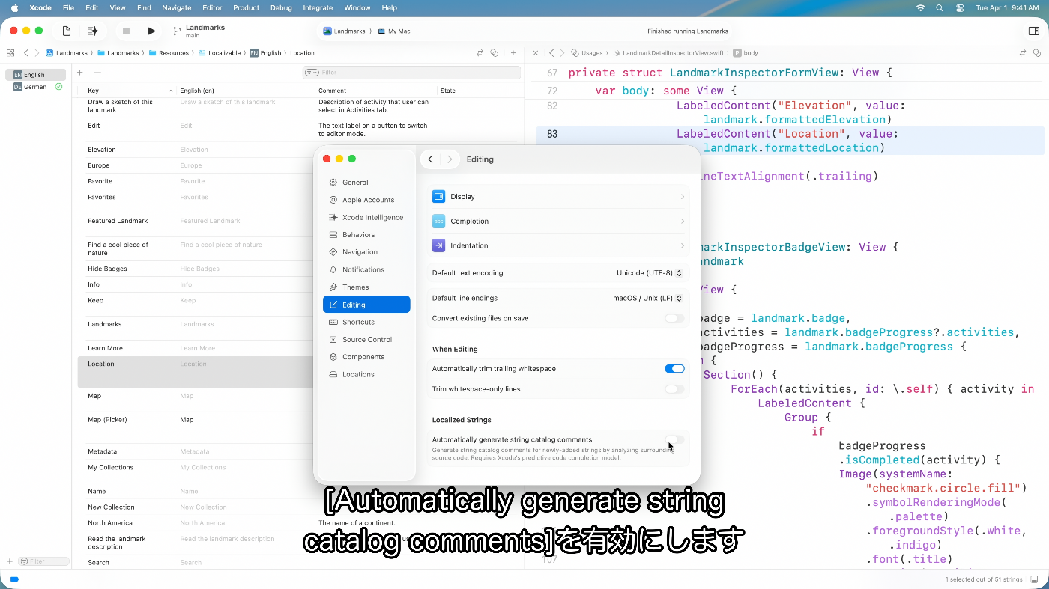Open the Editor menu
Image resolution: width=1049 pixels, height=589 pixels.
click(x=212, y=7)
